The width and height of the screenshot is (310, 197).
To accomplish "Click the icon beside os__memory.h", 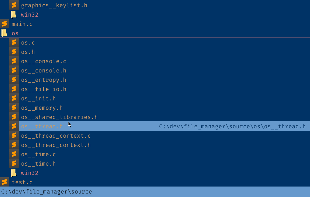I will (14, 108).
